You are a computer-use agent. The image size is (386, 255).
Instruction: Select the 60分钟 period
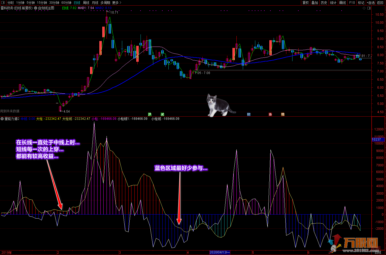pos(66,3)
